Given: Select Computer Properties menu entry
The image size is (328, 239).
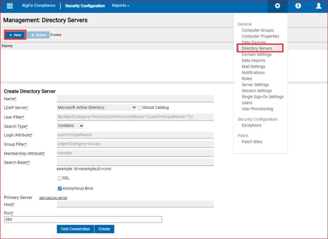Looking at the screenshot, I should click(261, 36).
